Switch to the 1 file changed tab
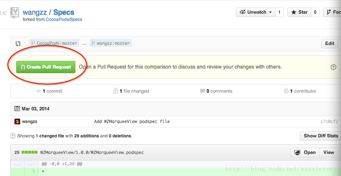 [x=131, y=91]
